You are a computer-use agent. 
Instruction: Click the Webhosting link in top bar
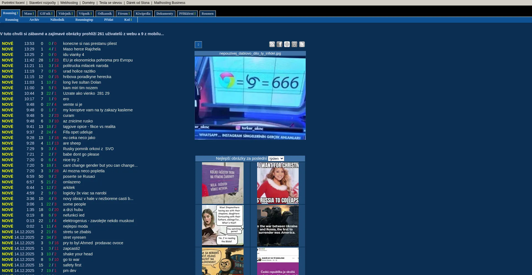69,3
